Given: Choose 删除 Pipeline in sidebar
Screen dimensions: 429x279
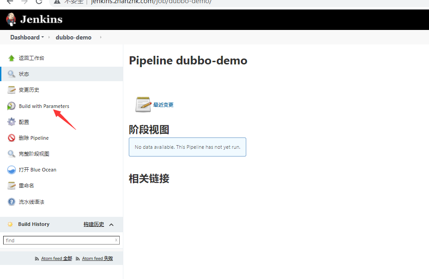Looking at the screenshot, I should pyautogui.click(x=34, y=138).
